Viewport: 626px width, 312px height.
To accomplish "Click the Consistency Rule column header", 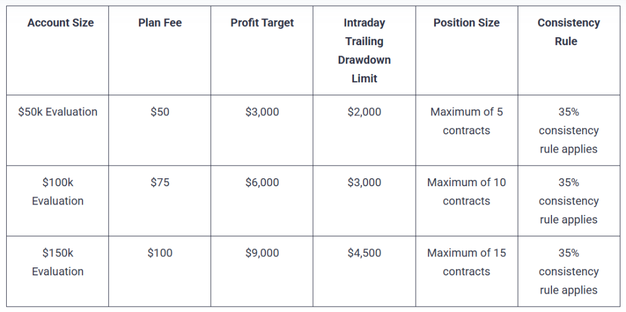I will click(x=569, y=32).
